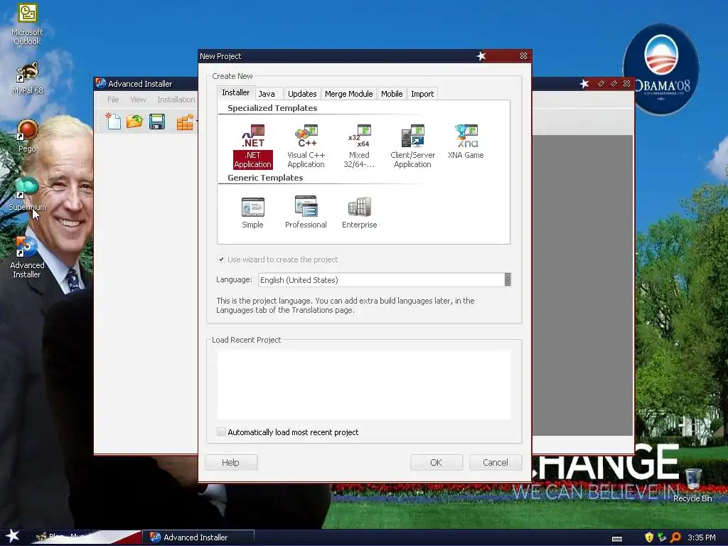Click the Open folder icon in Advanced Installer toolbar
728x546 pixels.
pyautogui.click(x=134, y=122)
